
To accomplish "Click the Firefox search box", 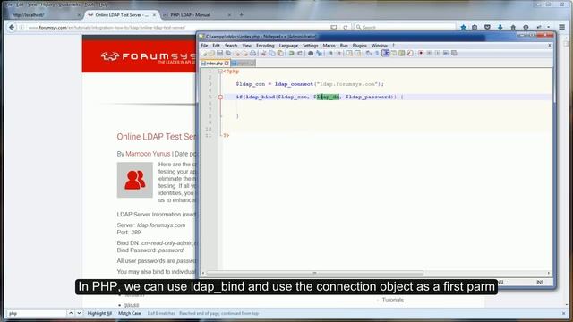I will pyautogui.click(x=406, y=28).
